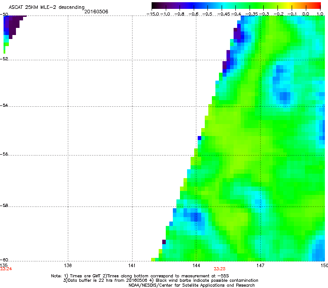Click latitude label -60
This screenshot has width=328, height=288.
(4, 260)
